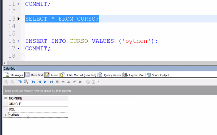Go to next record in grid
217x135 pixels.
point(45,82)
